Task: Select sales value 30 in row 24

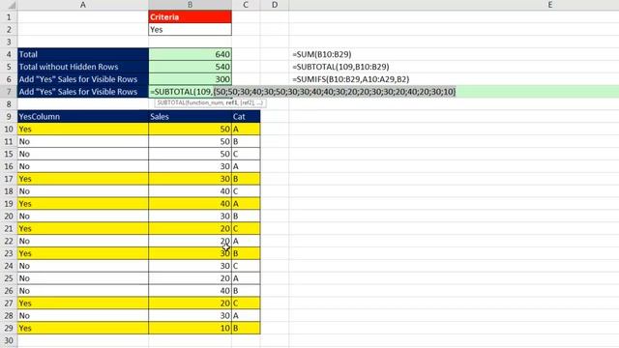Action: point(190,266)
